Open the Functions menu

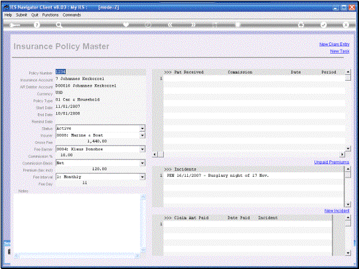click(50, 15)
